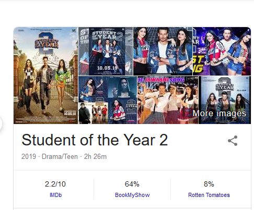254x210 pixels.
Task: Click the 64% BookMyShow score
Action: tap(132, 184)
